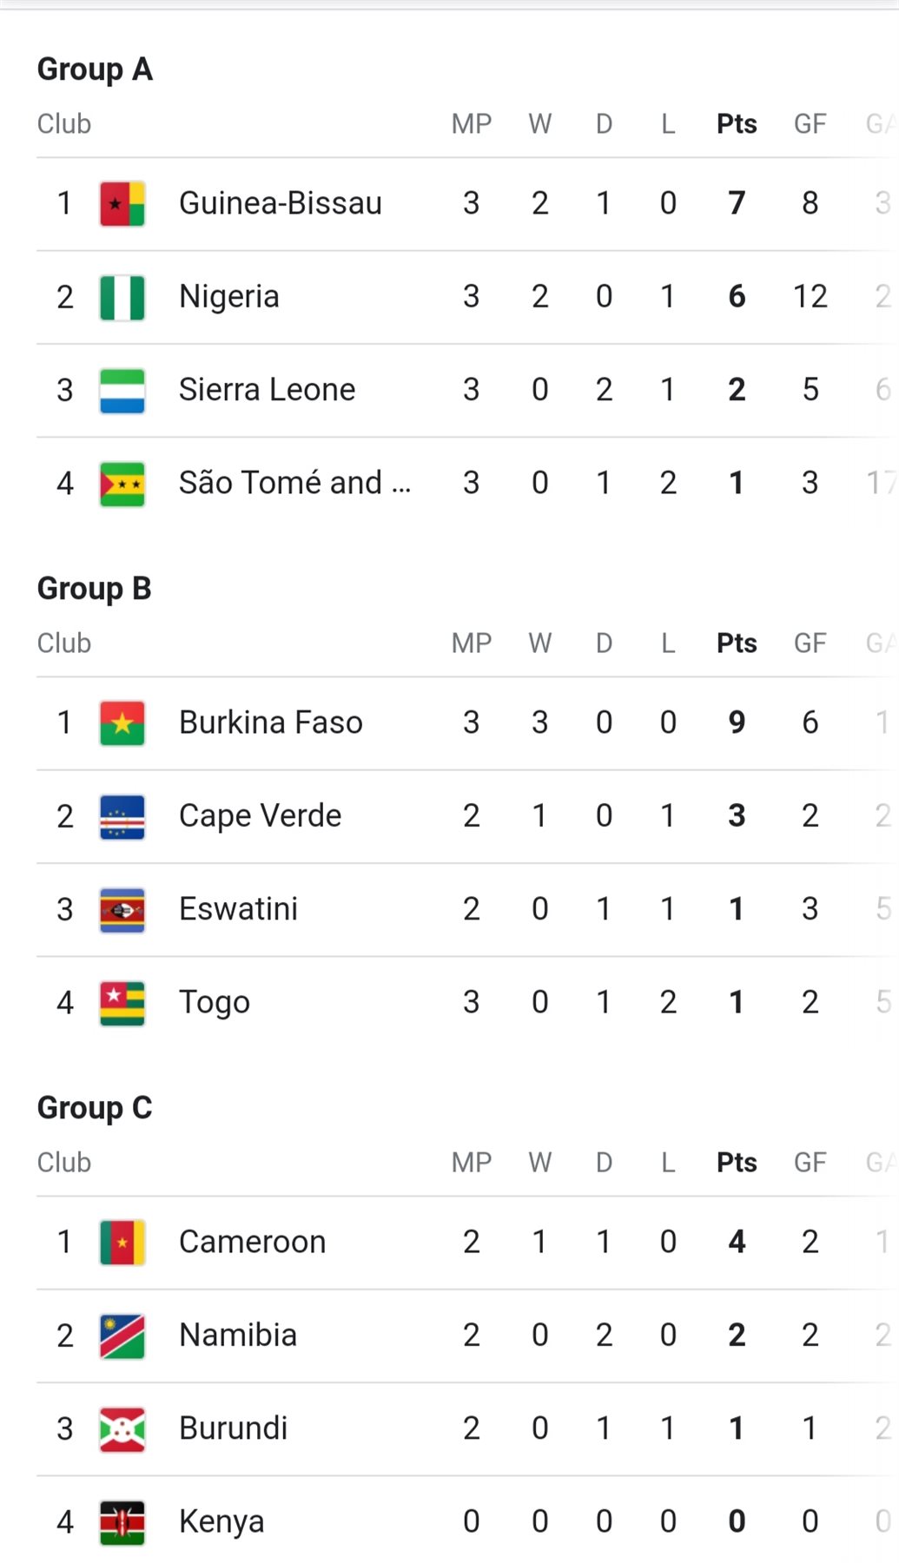Click the Namibia flag icon
The width and height of the screenshot is (899, 1563).
(122, 1335)
